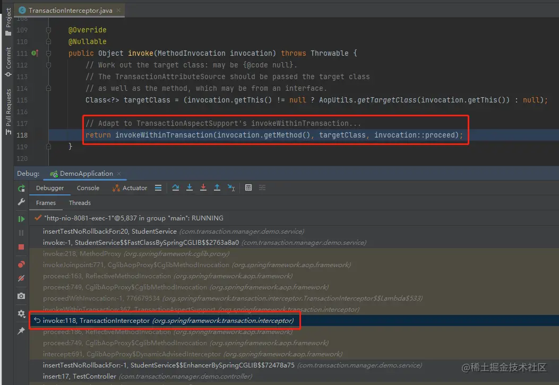Viewport: 559px width, 385px height.
Task: Toggle the Mute Breakpoints icon
Action: 21,278
